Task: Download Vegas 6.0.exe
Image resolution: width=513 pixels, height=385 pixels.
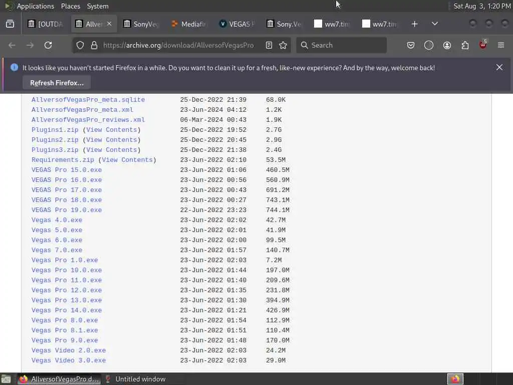Action: [x=57, y=240]
